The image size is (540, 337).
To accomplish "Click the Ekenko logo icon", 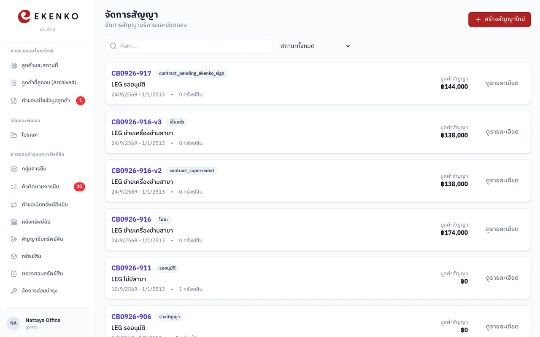I will [x=24, y=16].
